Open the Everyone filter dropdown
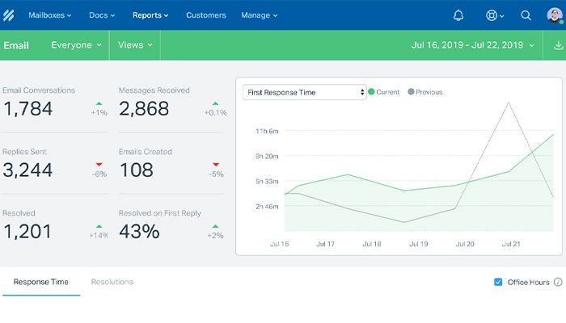The image size is (566, 323). (x=76, y=45)
